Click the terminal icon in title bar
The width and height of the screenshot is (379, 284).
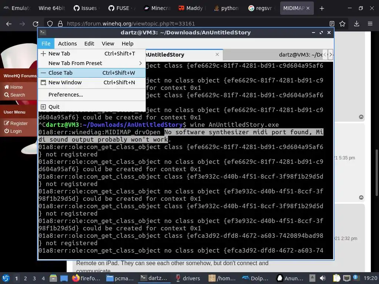[x=43, y=33]
